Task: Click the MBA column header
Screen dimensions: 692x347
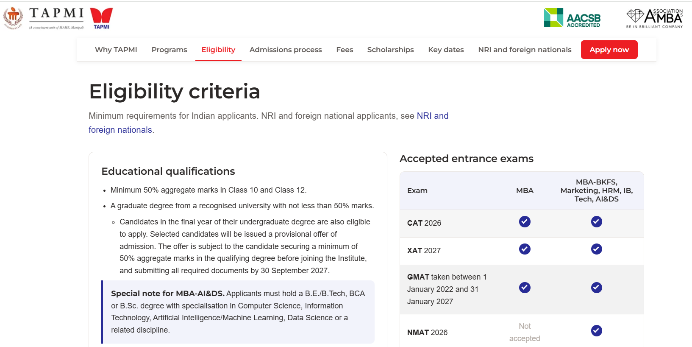Action: click(x=525, y=190)
